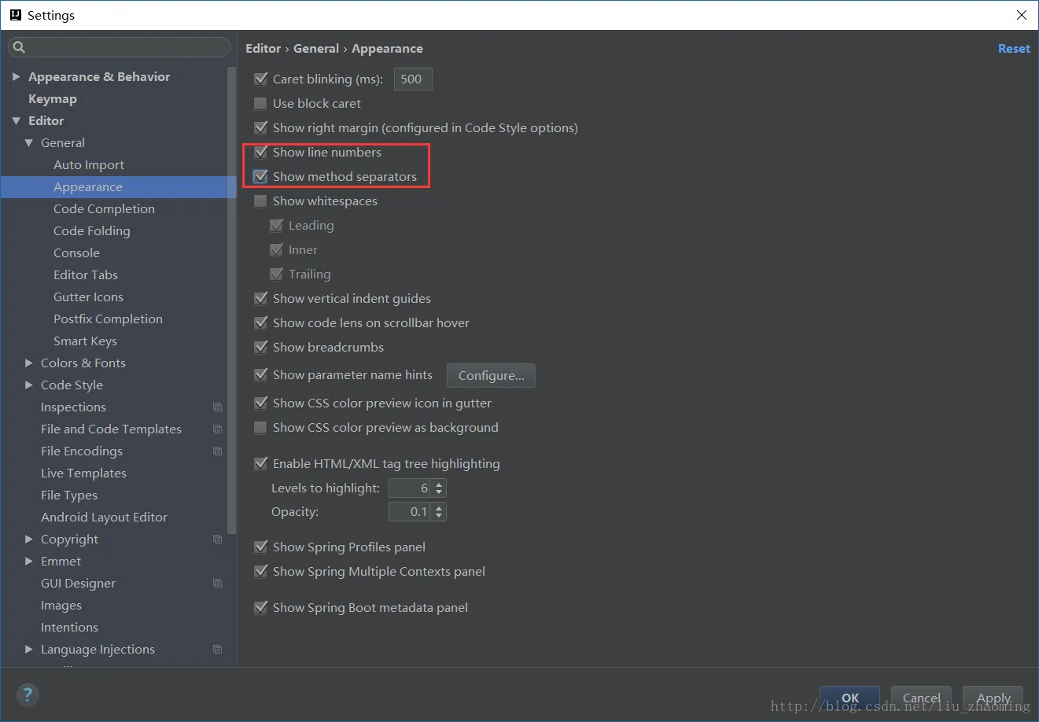
Task: Reset settings with the Reset link
Action: coord(1014,48)
